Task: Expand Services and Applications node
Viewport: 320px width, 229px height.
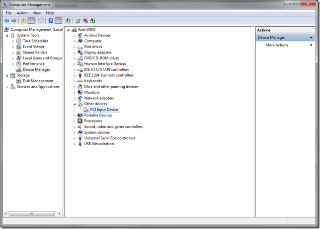Action: coord(7,87)
